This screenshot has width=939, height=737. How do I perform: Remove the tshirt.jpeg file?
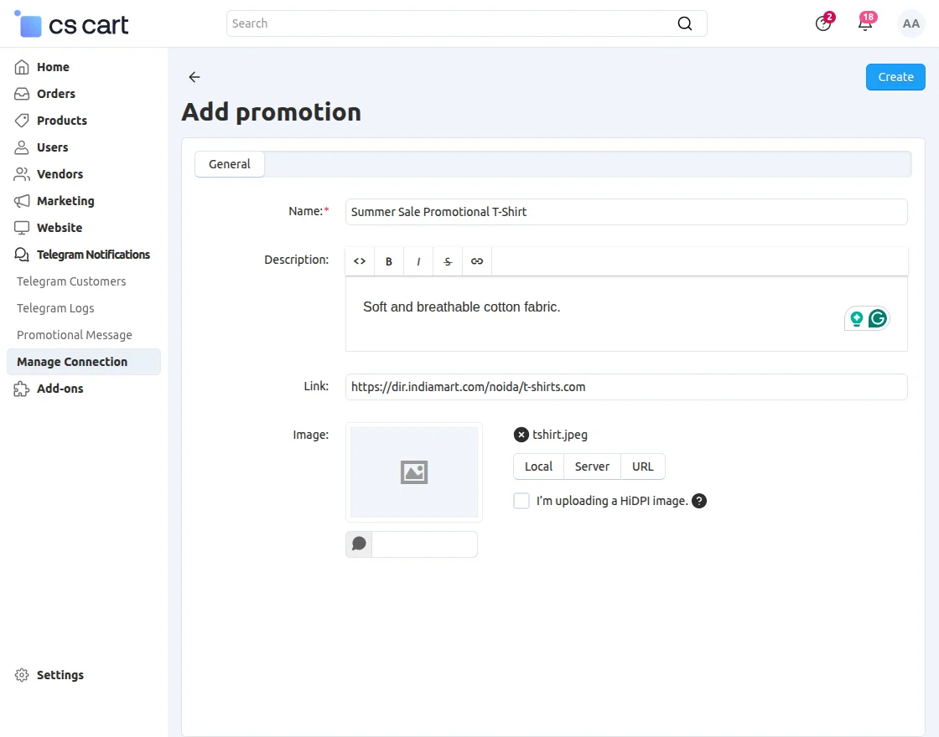point(521,435)
